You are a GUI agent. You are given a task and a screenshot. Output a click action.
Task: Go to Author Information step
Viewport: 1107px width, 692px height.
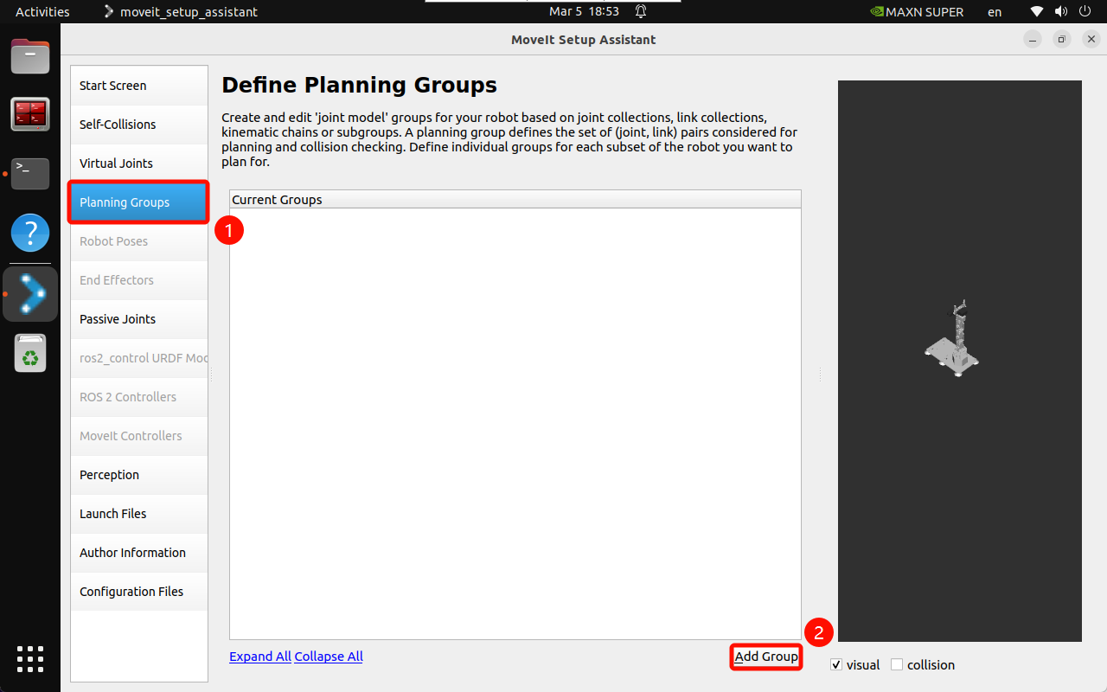click(139, 553)
